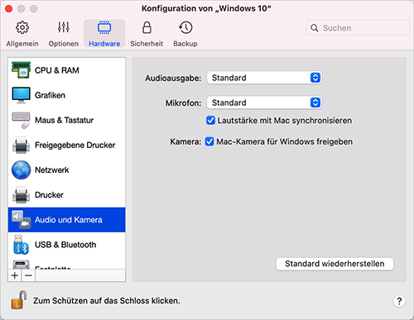Click the Allgemein tab label
Viewport: 414px width, 320px height.
[22, 44]
